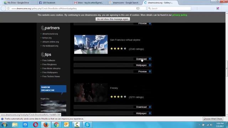
Task: Open the Windows Start menu orb
Action: click(x=5, y=125)
